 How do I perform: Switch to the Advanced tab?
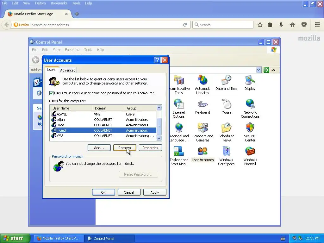(68, 70)
